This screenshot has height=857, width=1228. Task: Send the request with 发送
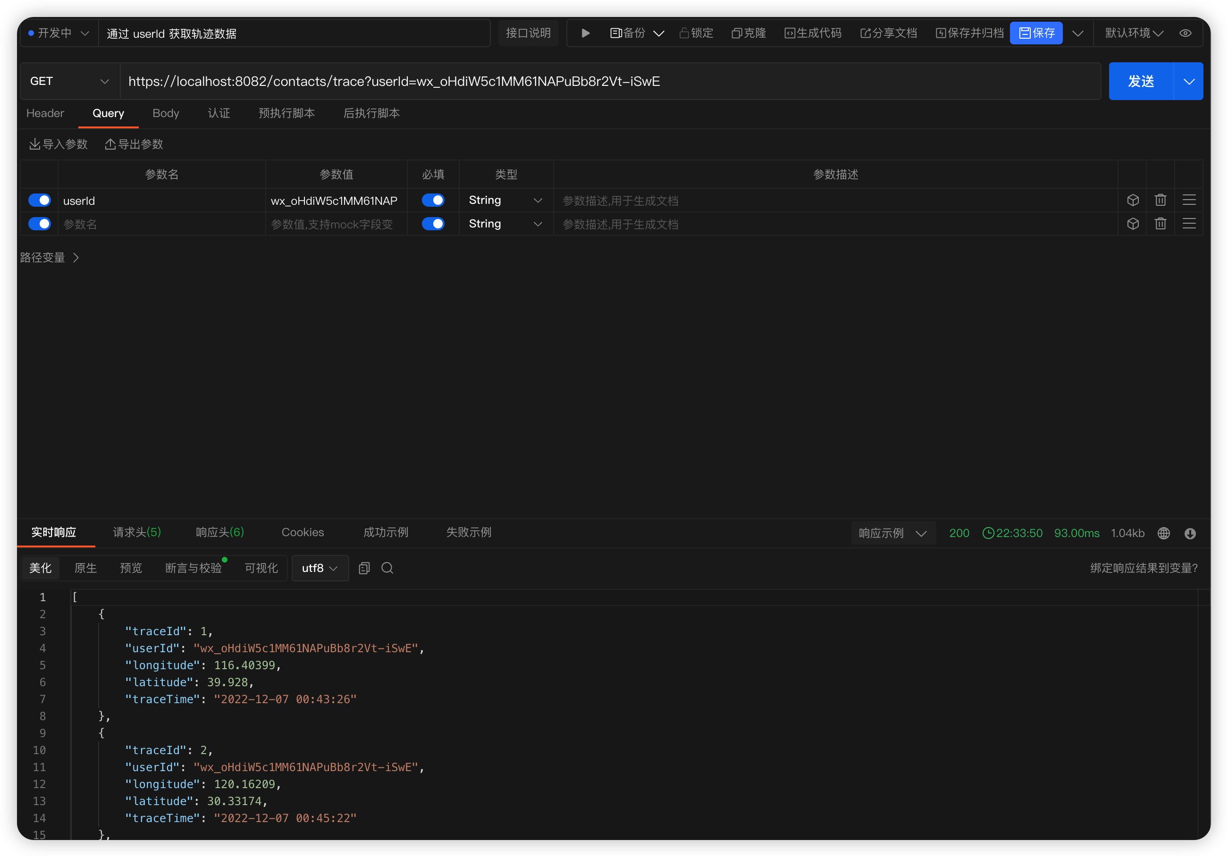pos(1141,81)
